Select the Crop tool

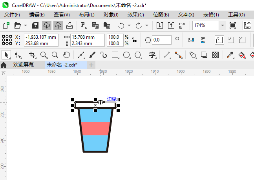33,55
